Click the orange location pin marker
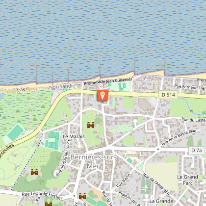 [x=103, y=95]
